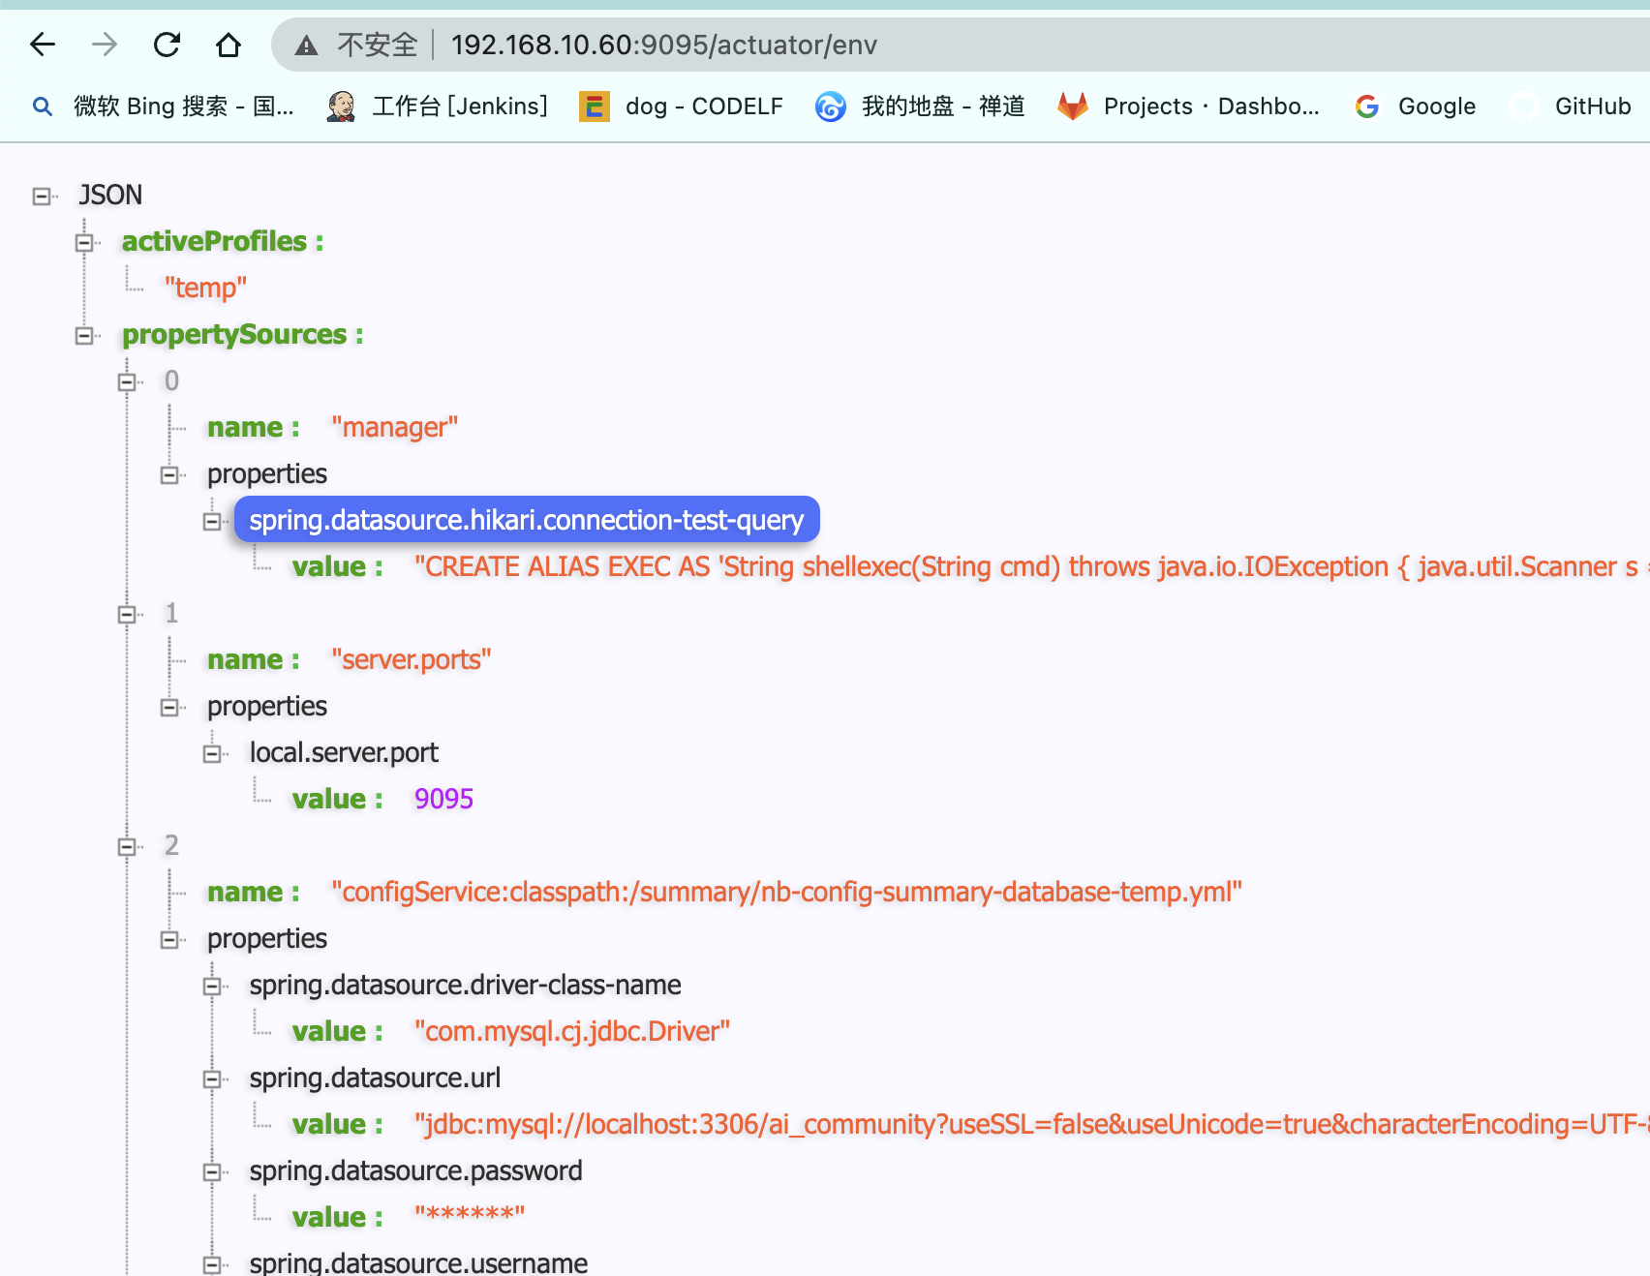The image size is (1650, 1276).
Task: Collapse the spring.datasource.driver-class-name node
Action: pyautogui.click(x=212, y=987)
